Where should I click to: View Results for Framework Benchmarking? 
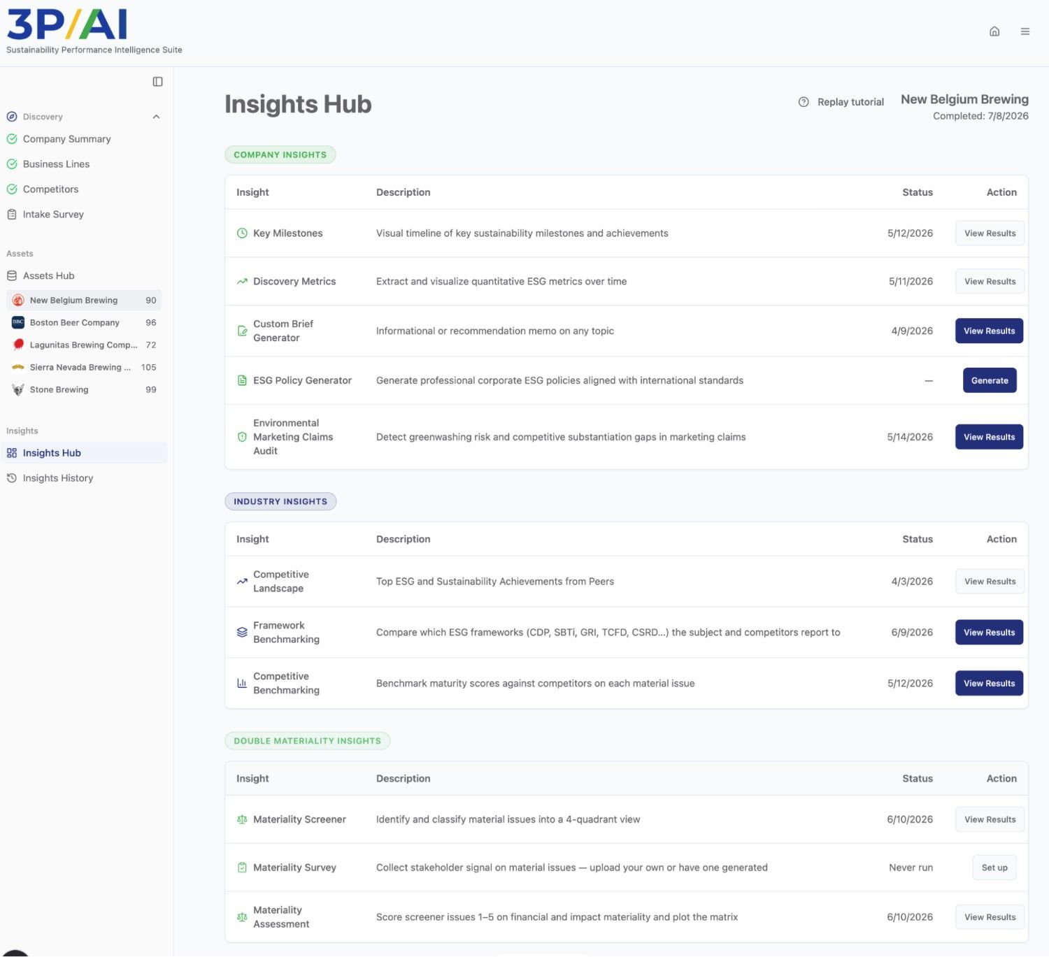pos(989,633)
